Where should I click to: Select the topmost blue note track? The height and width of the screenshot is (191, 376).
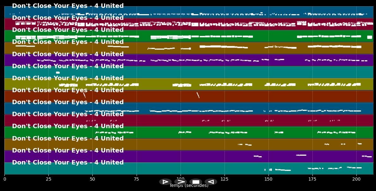221,12
